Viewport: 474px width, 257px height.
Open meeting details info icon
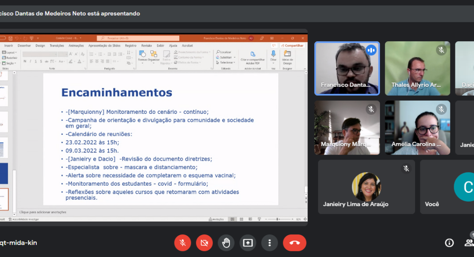coord(449,243)
